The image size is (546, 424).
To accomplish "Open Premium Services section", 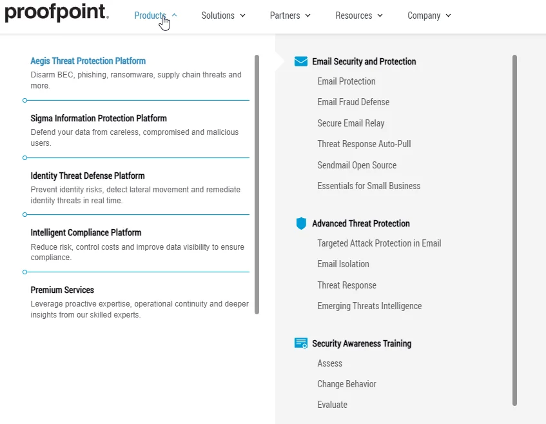I will [63, 290].
